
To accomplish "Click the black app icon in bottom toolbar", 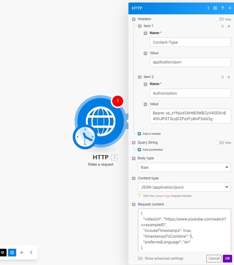I will pyautogui.click(x=3, y=253).
